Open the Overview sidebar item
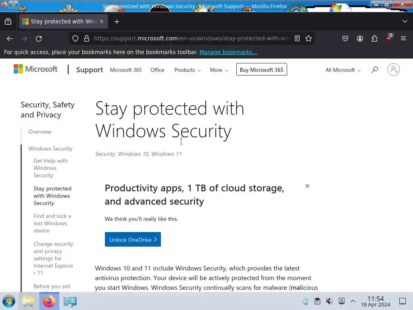Screen dimensions: 413x310 pos(40,132)
